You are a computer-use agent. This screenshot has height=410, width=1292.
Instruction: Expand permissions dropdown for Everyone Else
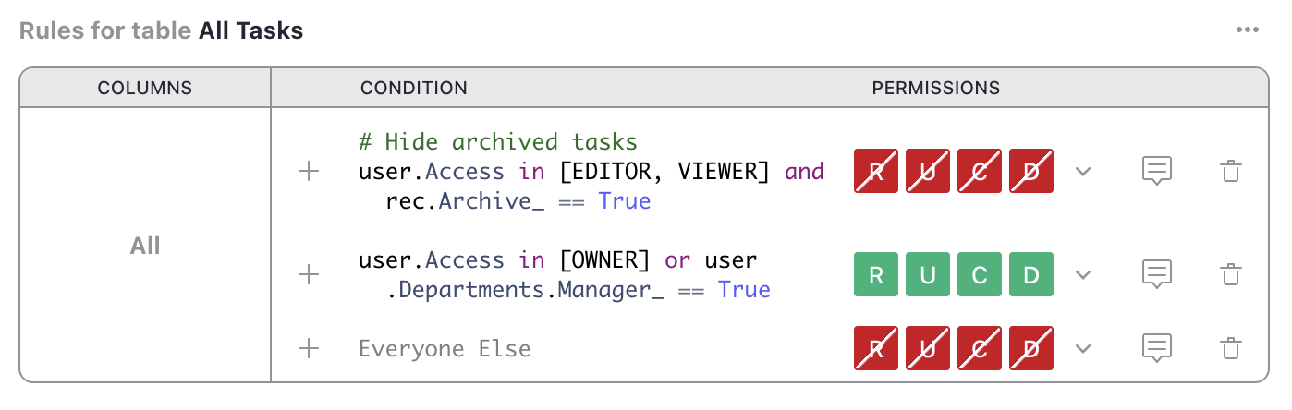click(1084, 348)
